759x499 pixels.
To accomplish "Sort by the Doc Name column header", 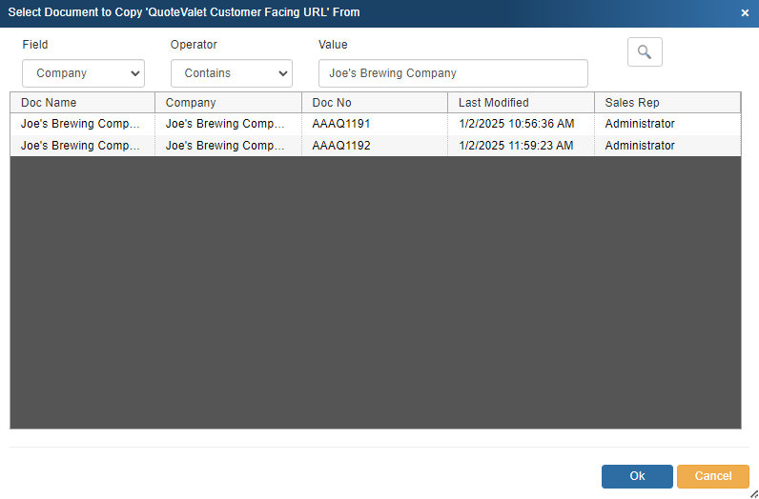I will pyautogui.click(x=82, y=103).
